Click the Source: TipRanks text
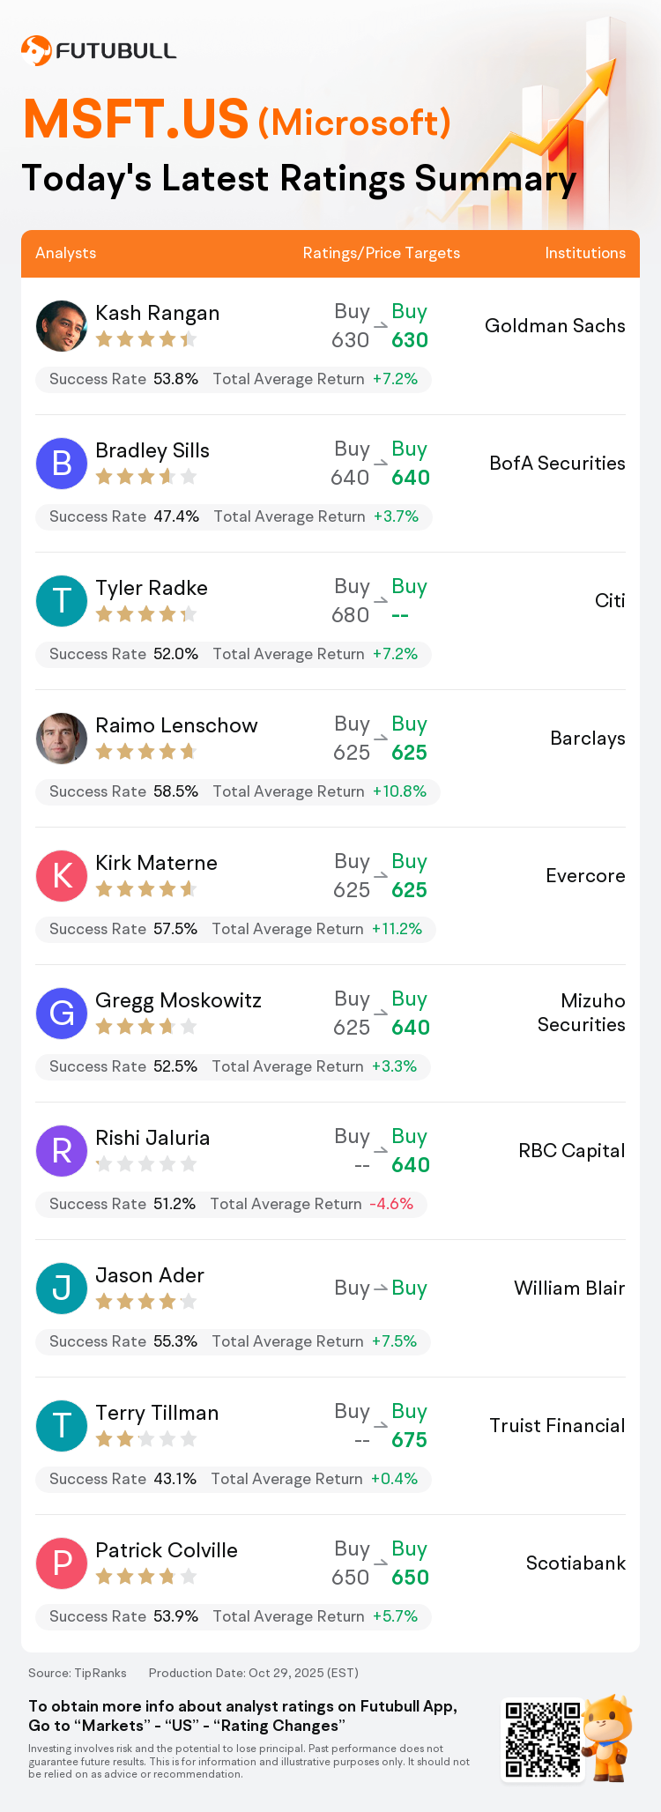The image size is (661, 1812). [x=78, y=1673]
